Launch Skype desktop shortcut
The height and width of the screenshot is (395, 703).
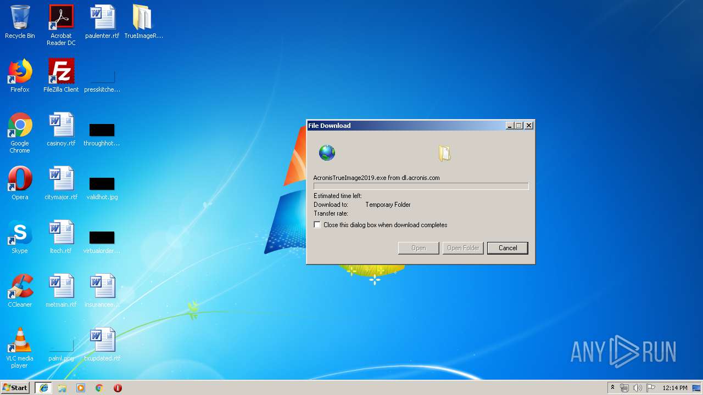[x=20, y=237]
